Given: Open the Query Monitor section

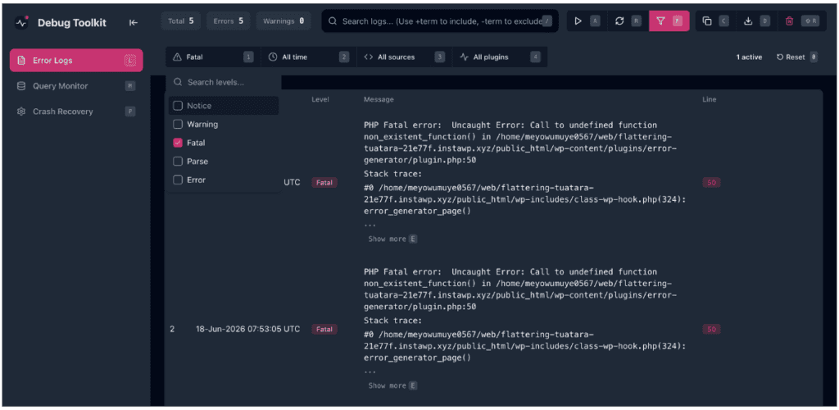Looking at the screenshot, I should (x=76, y=85).
